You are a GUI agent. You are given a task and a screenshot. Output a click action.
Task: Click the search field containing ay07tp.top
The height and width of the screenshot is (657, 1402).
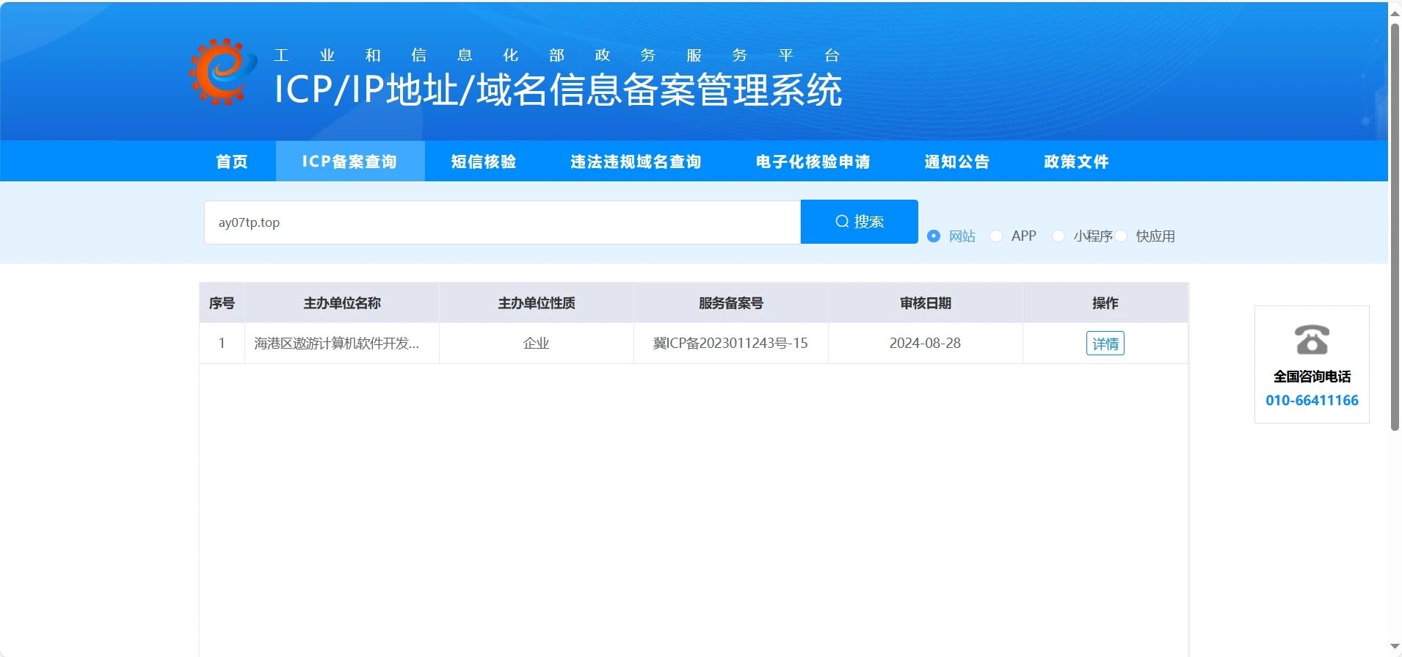(x=502, y=222)
